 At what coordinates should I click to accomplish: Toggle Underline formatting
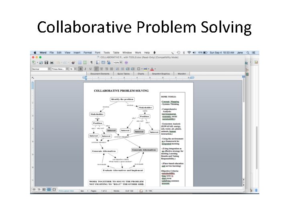point(90,69)
